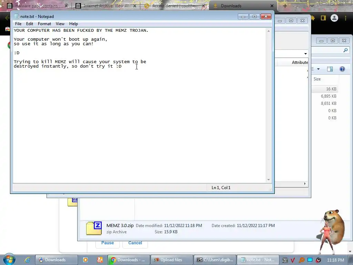
Task: Close the Downloads browser tab
Action: [272, 6]
